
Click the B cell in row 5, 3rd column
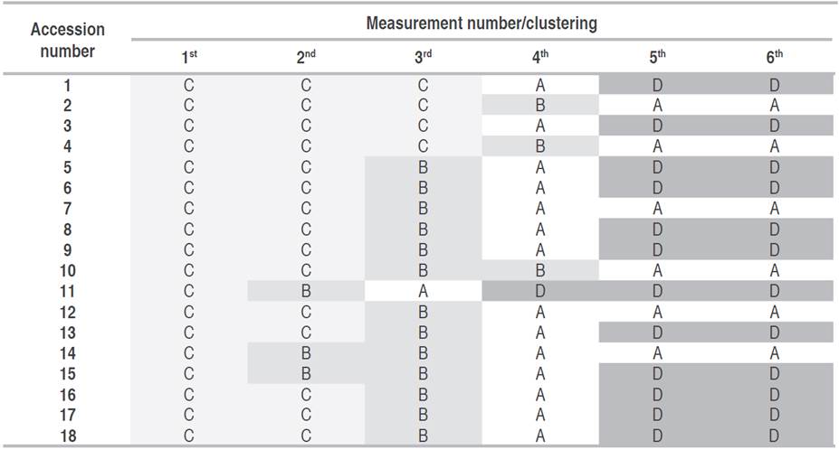coord(423,167)
